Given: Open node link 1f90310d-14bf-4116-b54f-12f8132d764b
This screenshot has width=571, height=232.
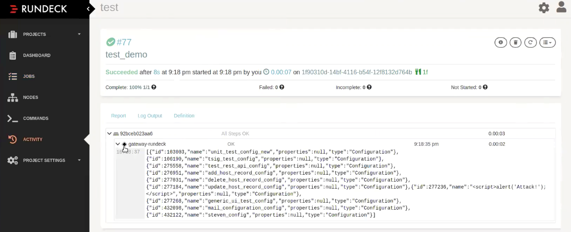Looking at the screenshot, I should [x=357, y=72].
